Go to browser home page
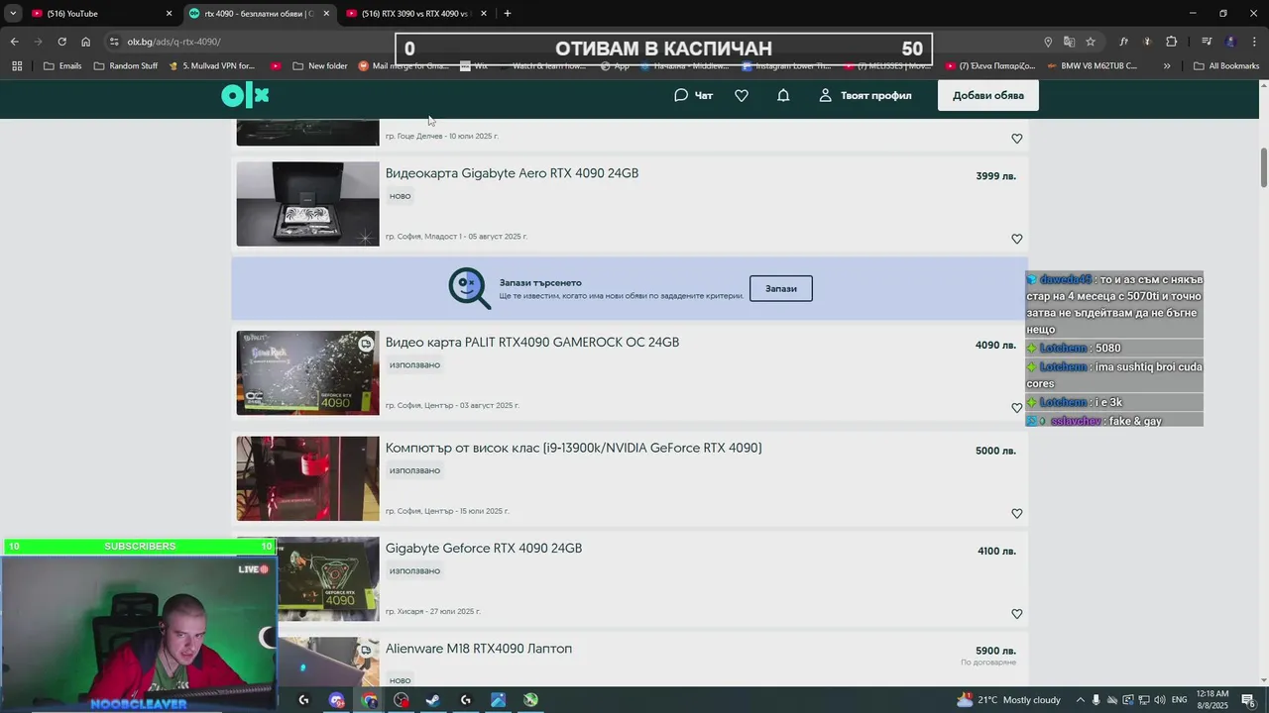Image resolution: width=1269 pixels, height=713 pixels. tap(85, 42)
